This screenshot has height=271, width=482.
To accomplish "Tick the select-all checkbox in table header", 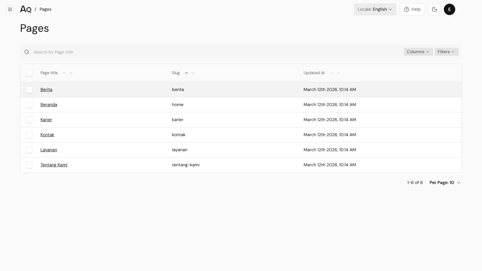I will tap(29, 73).
